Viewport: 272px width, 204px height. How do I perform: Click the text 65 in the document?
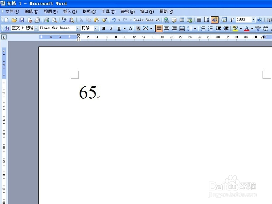coord(88,92)
